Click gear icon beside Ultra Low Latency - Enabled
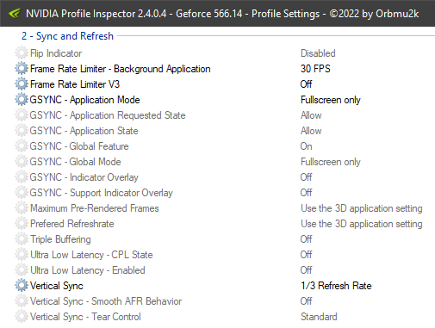Image resolution: width=435 pixels, height=328 pixels. (x=22, y=270)
